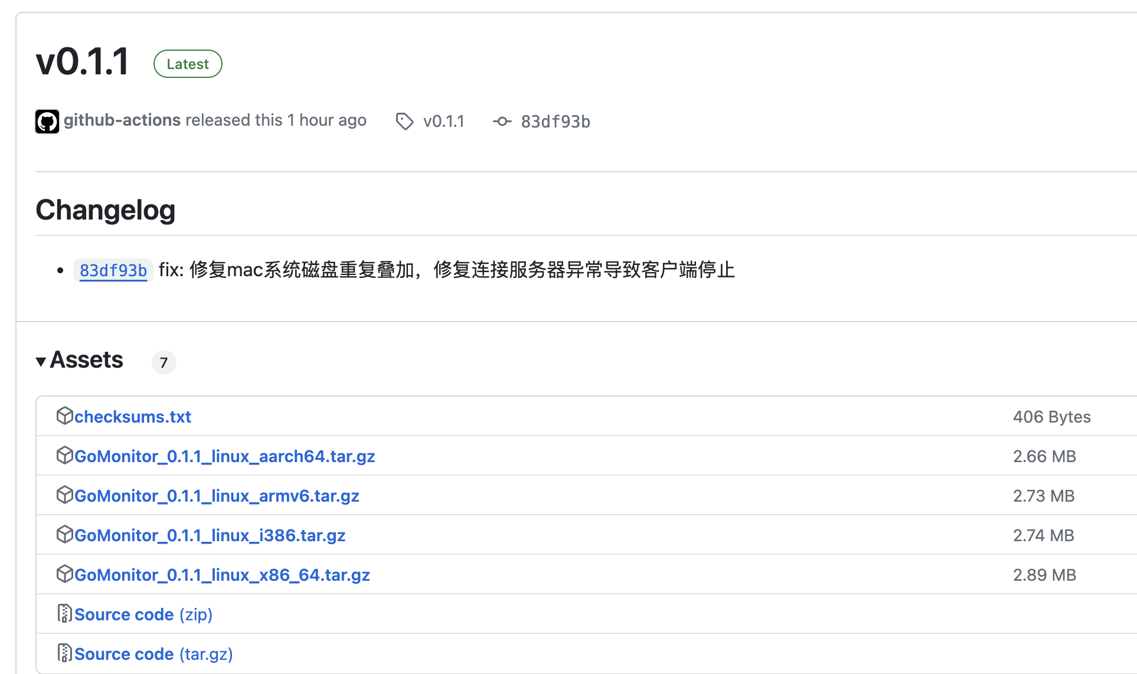This screenshot has height=674, width=1137.
Task: Click the v0.1.1 release title
Action: coord(83,62)
